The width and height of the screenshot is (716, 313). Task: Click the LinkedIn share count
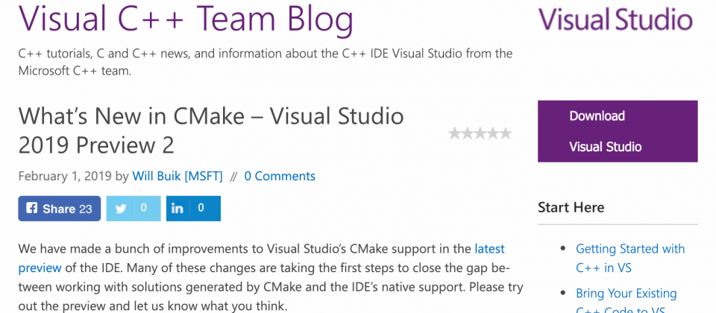tap(201, 208)
